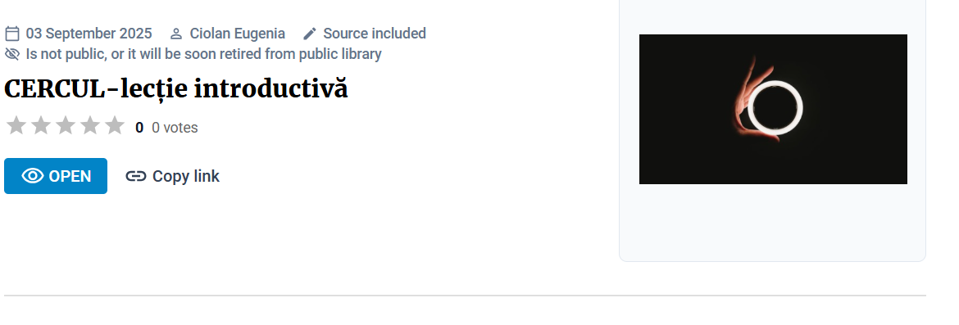Rate one star on first star
Viewport: 959px width, 325px height.
tap(16, 125)
